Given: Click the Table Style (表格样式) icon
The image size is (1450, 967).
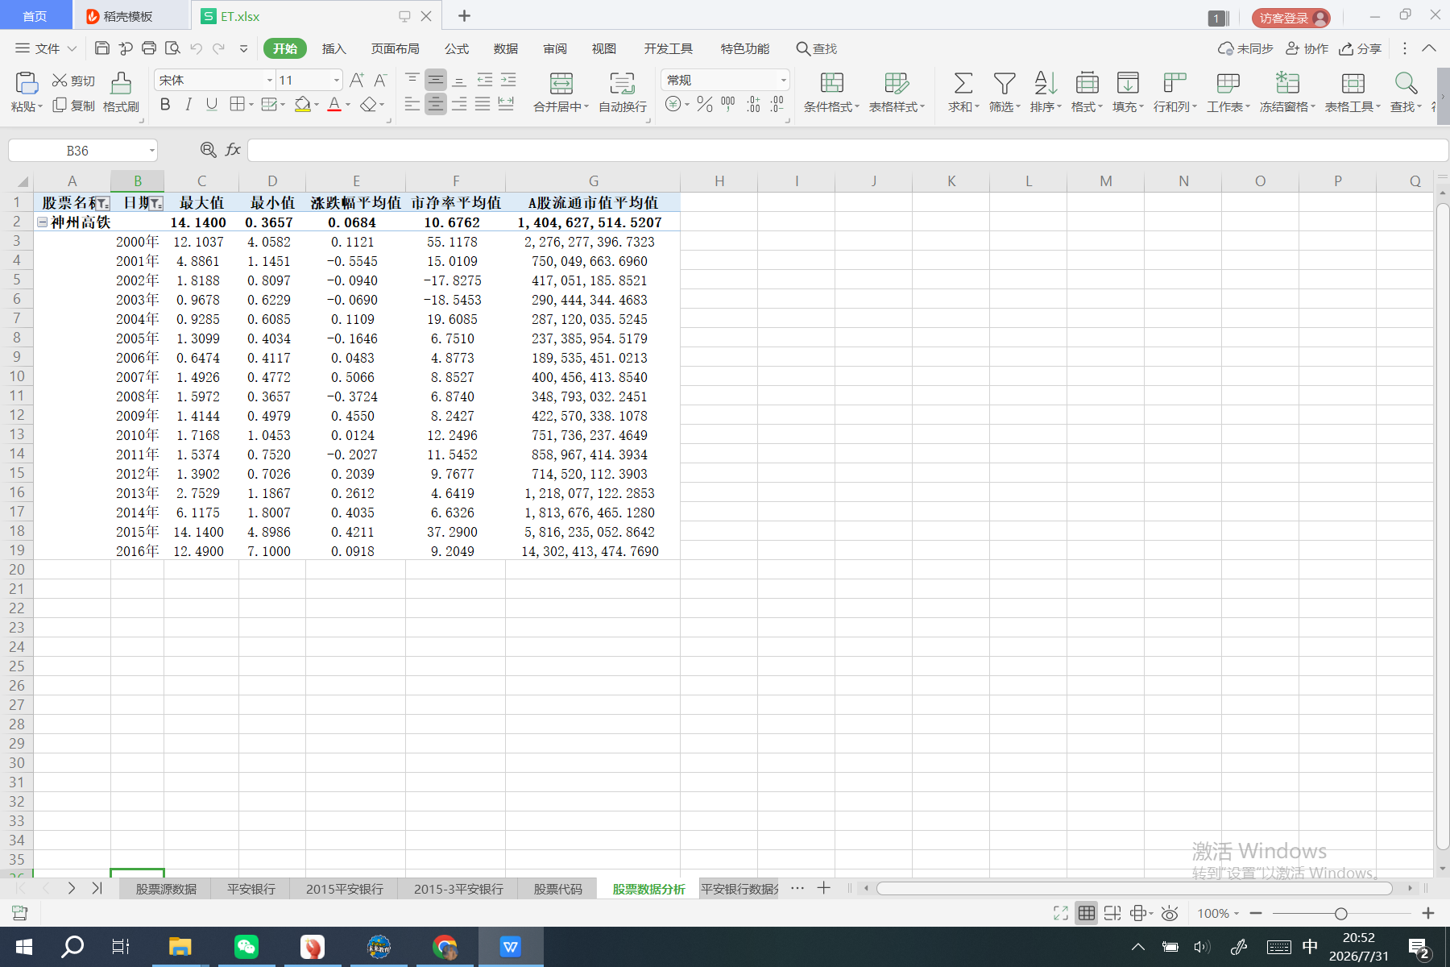Looking at the screenshot, I should click(897, 83).
